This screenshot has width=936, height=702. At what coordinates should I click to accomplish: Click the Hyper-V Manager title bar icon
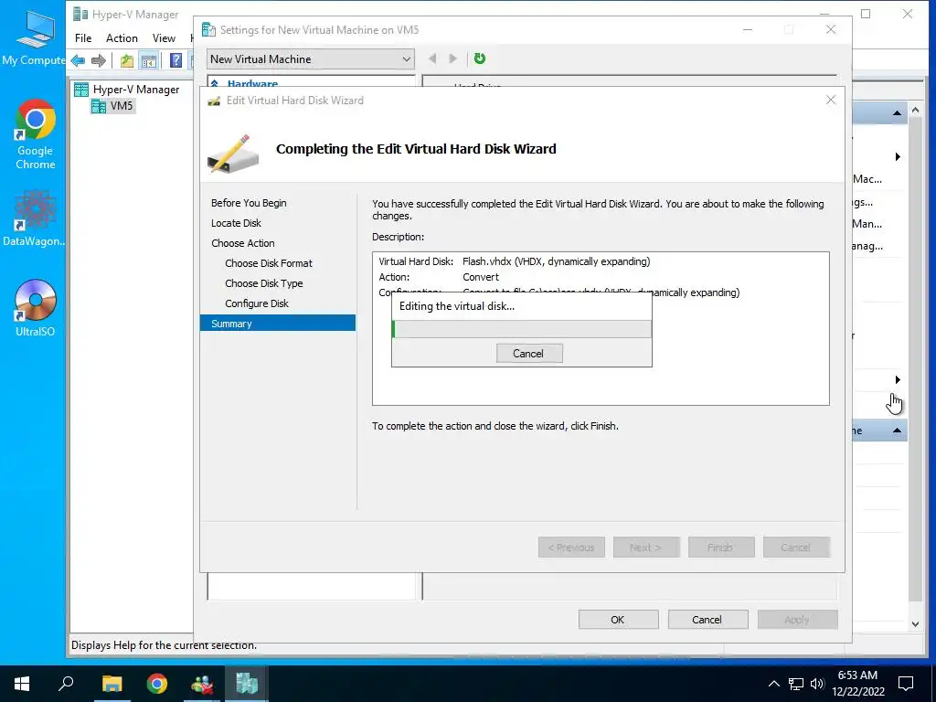coord(80,15)
